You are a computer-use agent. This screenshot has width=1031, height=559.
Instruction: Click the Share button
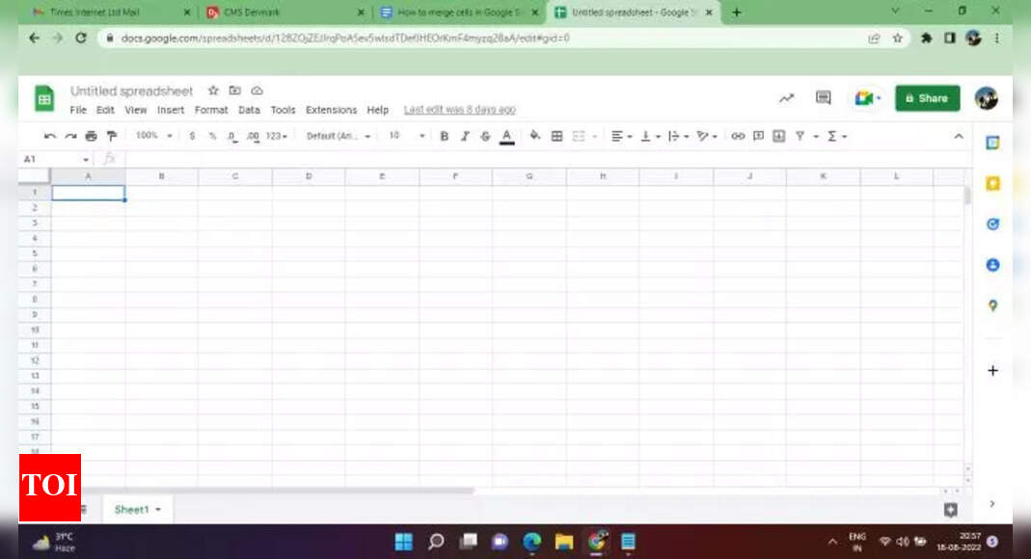(x=927, y=98)
